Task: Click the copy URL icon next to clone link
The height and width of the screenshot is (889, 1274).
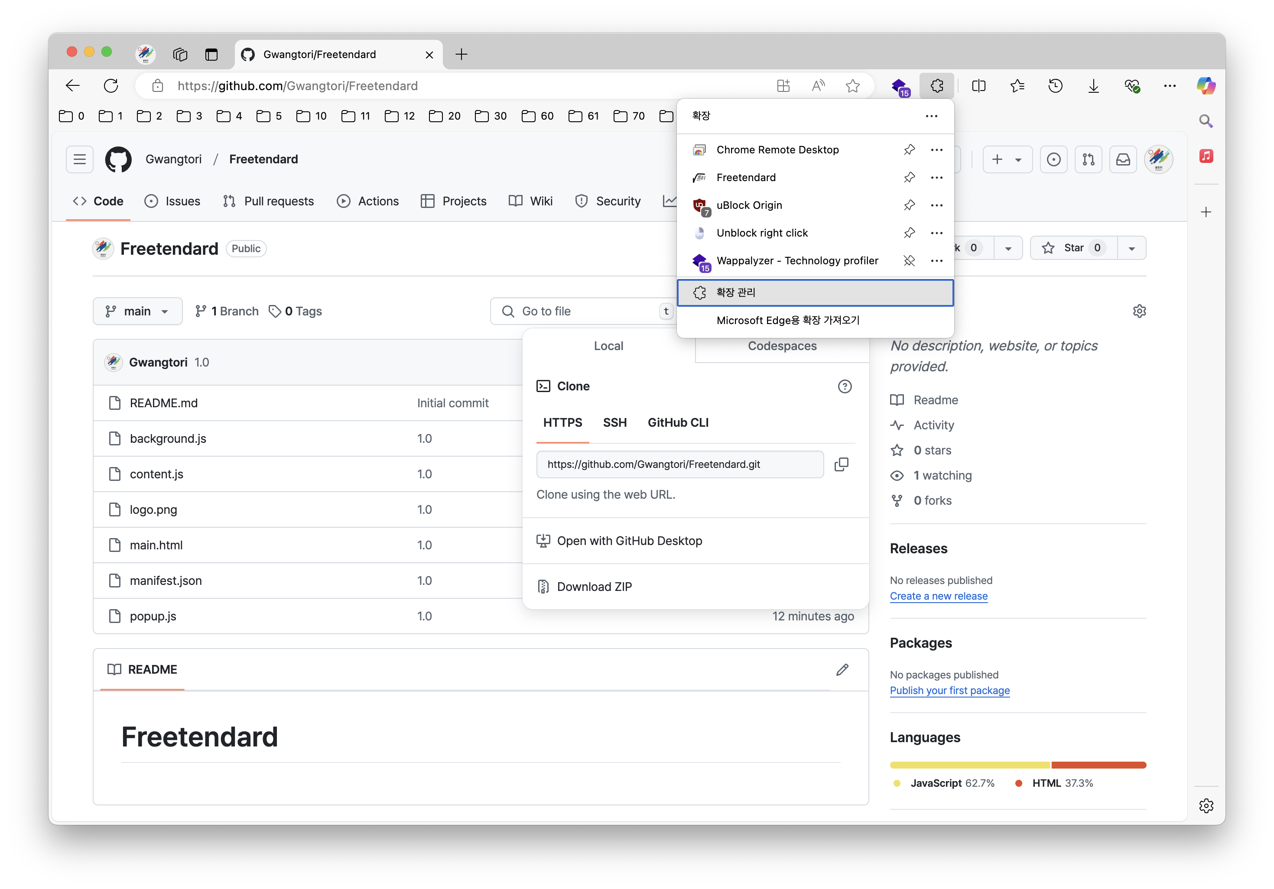Action: [x=841, y=464]
